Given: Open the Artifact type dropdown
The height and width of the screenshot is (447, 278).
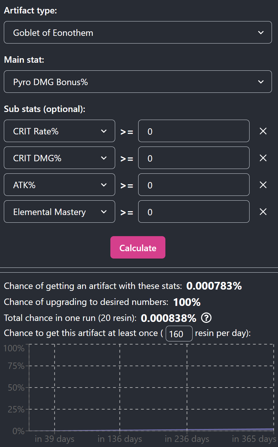Looking at the screenshot, I should (138, 32).
